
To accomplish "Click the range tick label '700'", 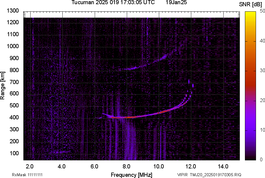I will 14,82.
